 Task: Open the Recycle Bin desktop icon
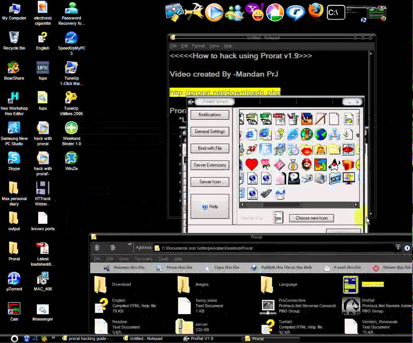tap(14, 40)
